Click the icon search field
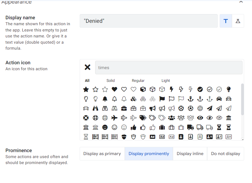Image resolution: width=252 pixels, height=183 pixels. [x=169, y=68]
